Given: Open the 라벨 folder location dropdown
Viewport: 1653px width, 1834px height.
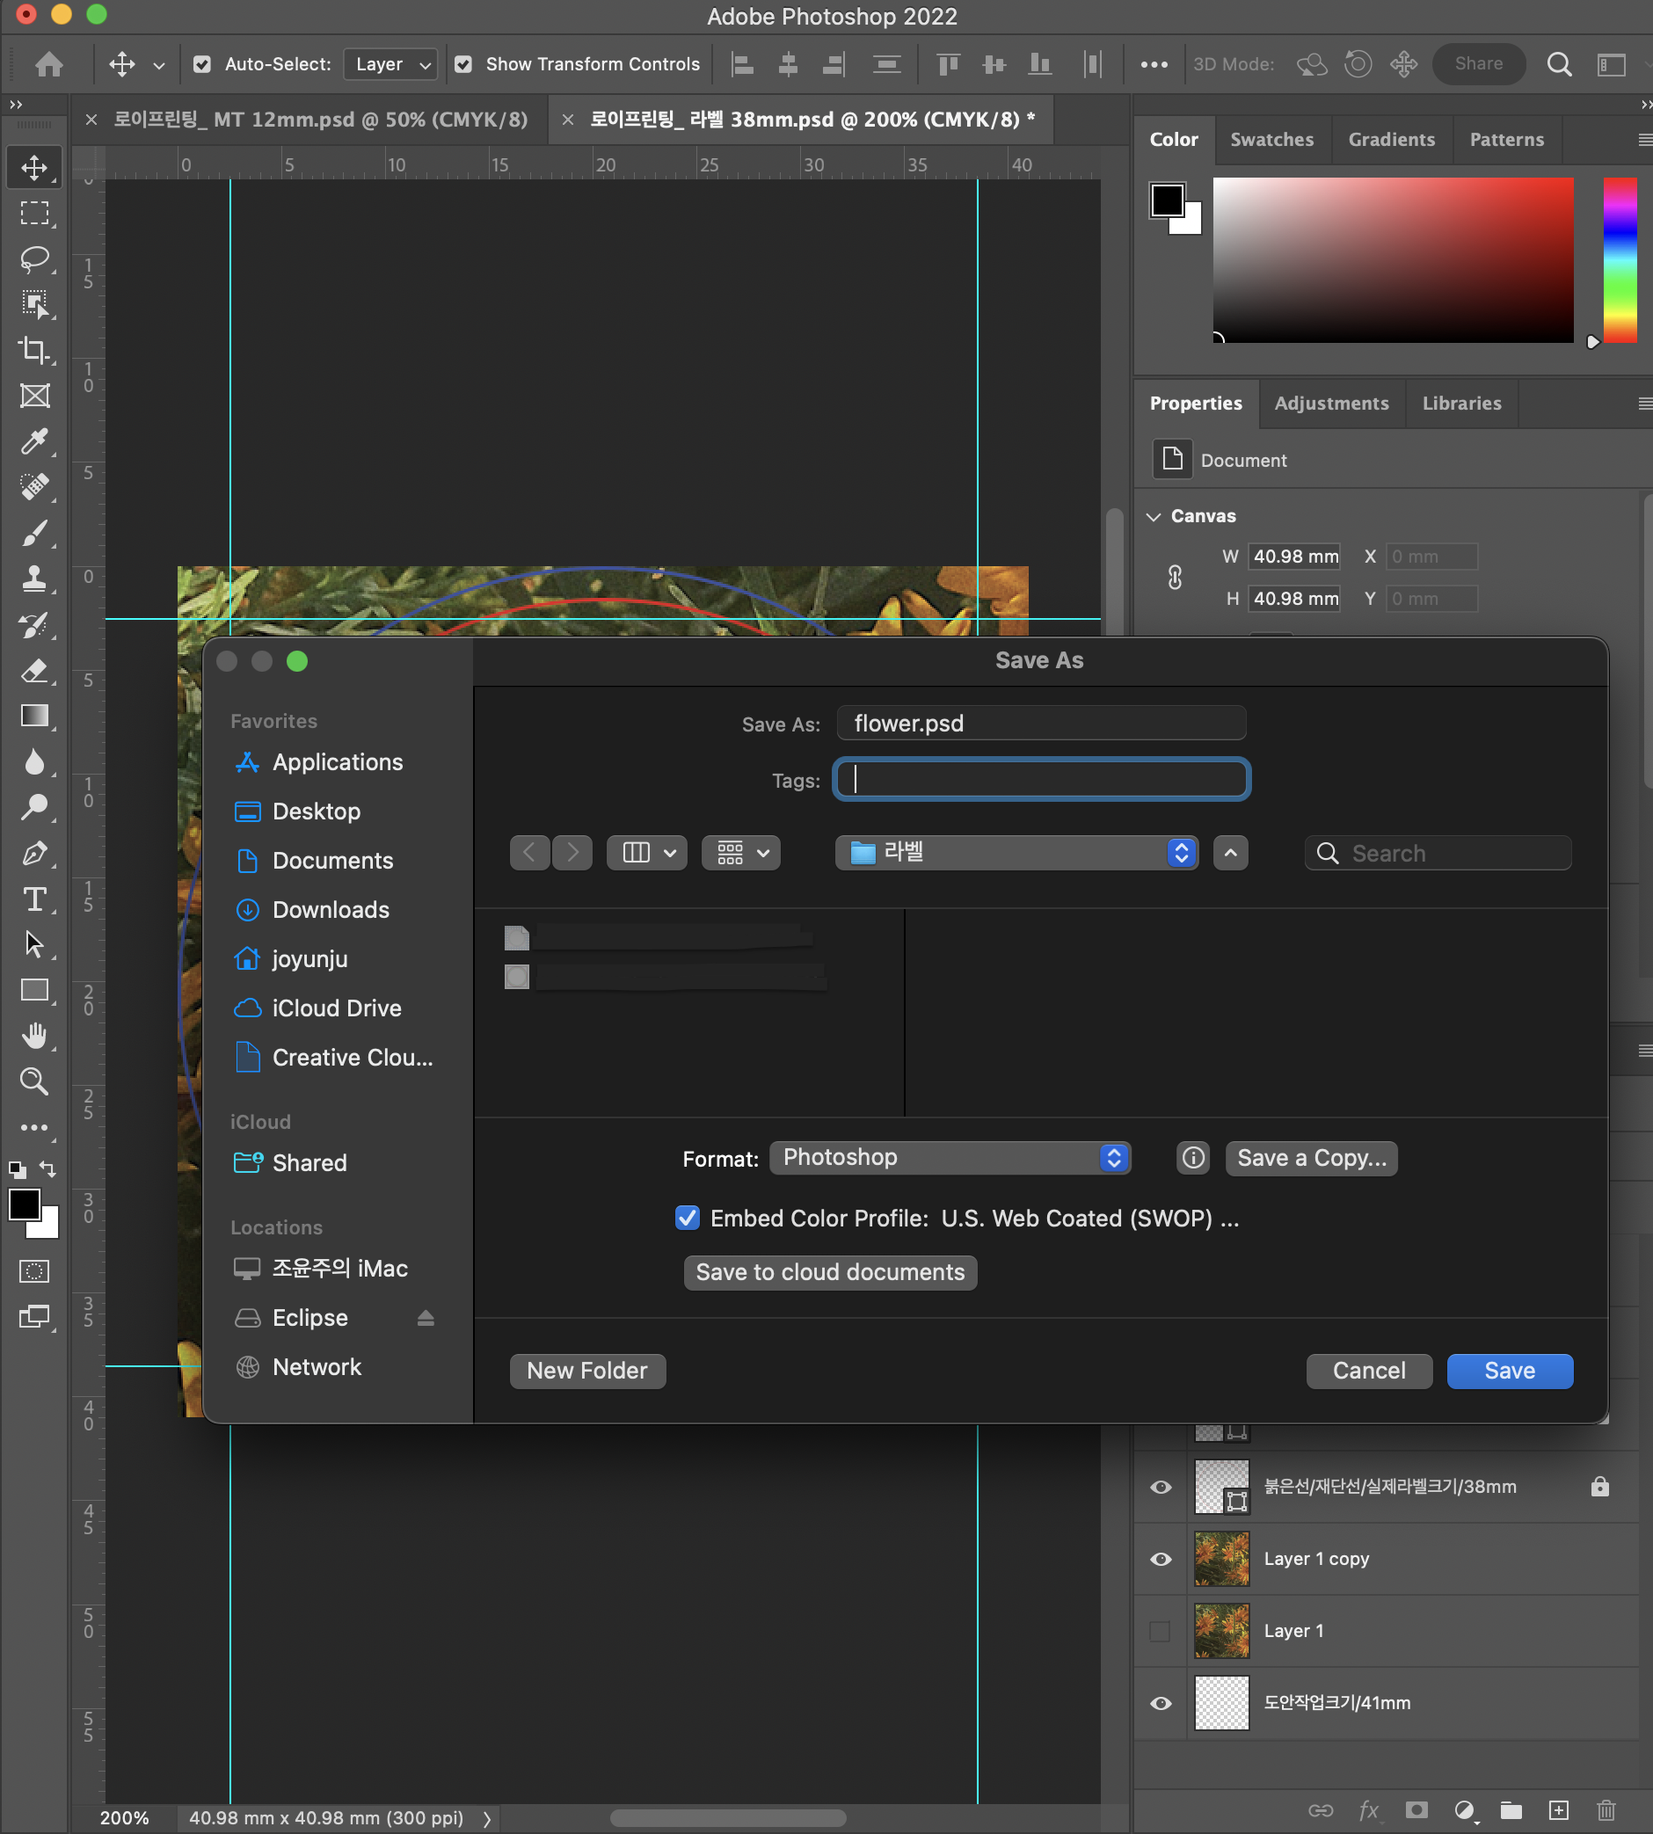Looking at the screenshot, I should point(1016,852).
